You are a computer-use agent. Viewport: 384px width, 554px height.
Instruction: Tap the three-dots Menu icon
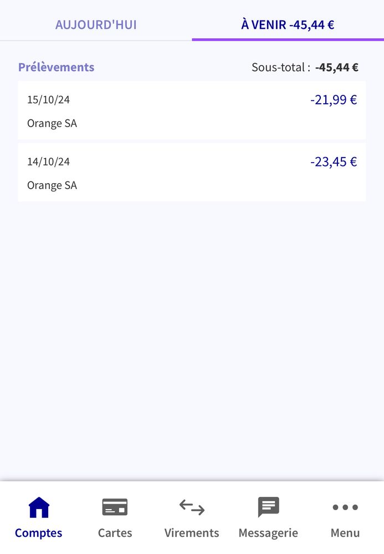coord(345,507)
